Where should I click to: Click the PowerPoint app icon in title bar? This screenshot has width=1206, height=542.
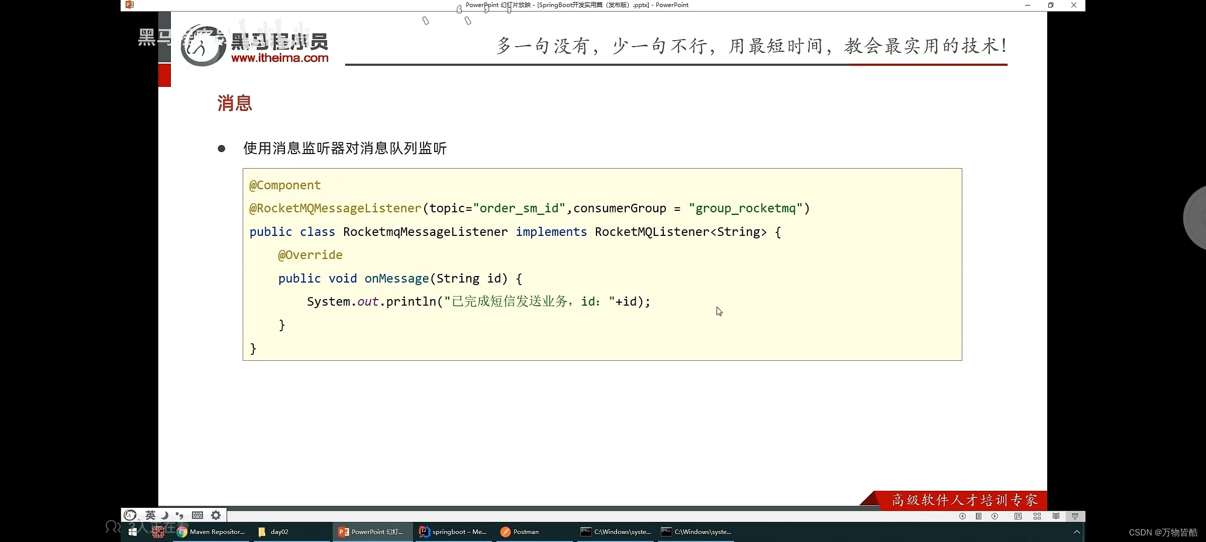pyautogui.click(x=130, y=5)
